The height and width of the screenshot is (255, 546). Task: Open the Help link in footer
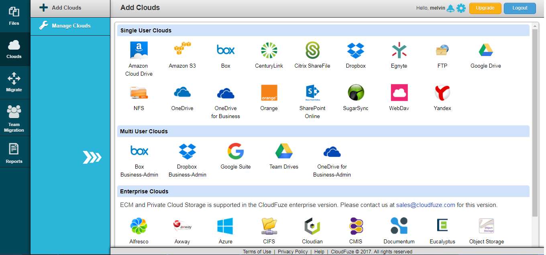pos(320,252)
